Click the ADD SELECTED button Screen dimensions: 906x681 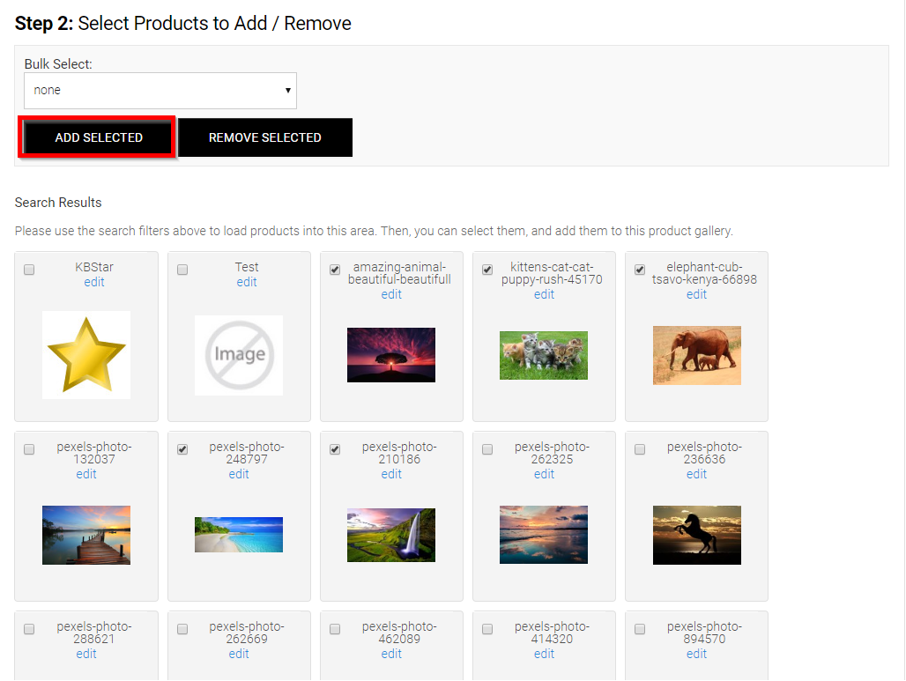pos(96,137)
